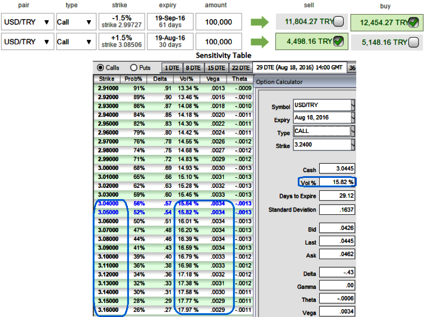
Task: Check the buy box for 5,148.16 TRY
Action: (413, 42)
